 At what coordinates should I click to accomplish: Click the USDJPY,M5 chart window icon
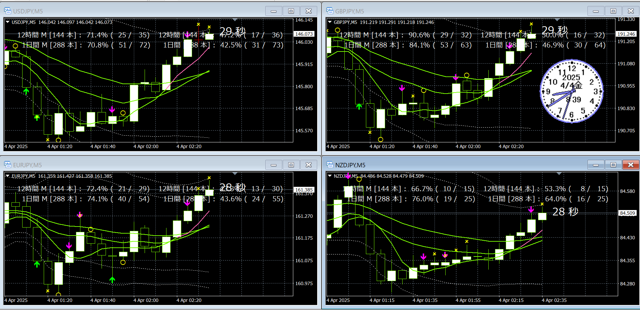coord(7,11)
